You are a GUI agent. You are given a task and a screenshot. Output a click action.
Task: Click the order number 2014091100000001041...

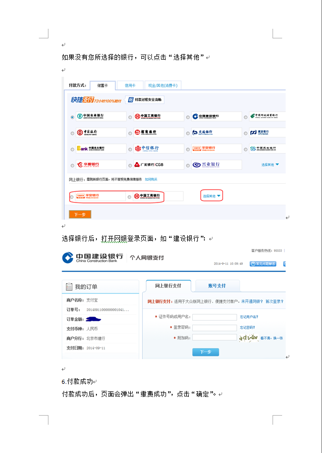(108, 310)
